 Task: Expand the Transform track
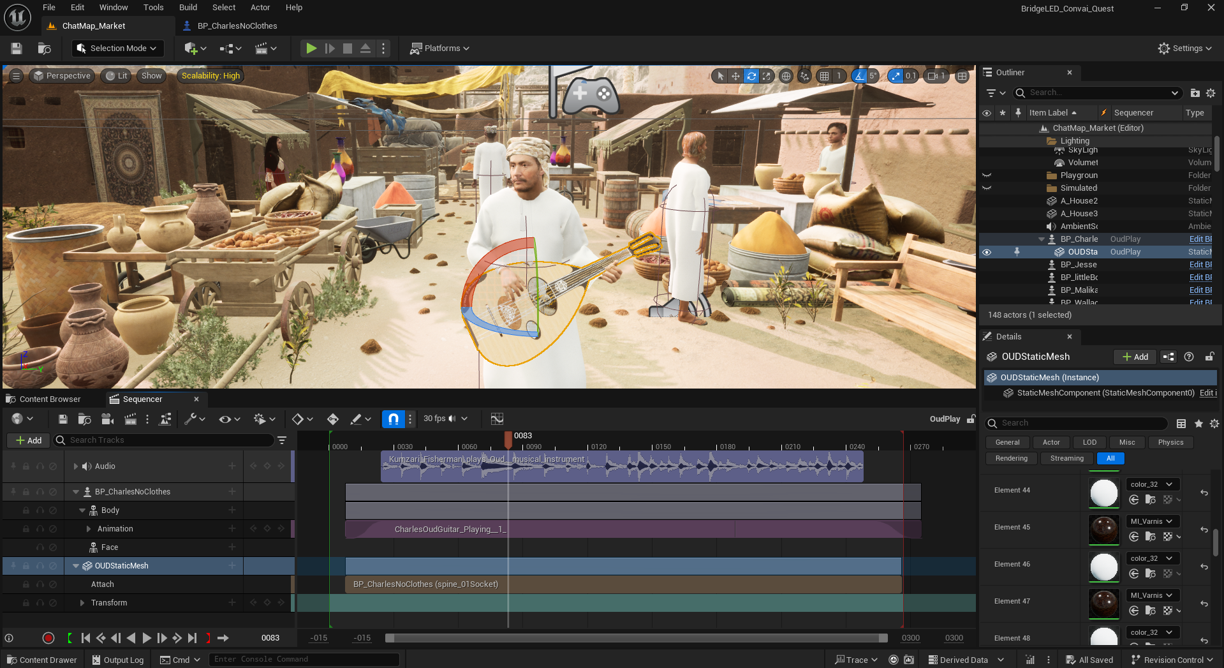click(x=82, y=603)
